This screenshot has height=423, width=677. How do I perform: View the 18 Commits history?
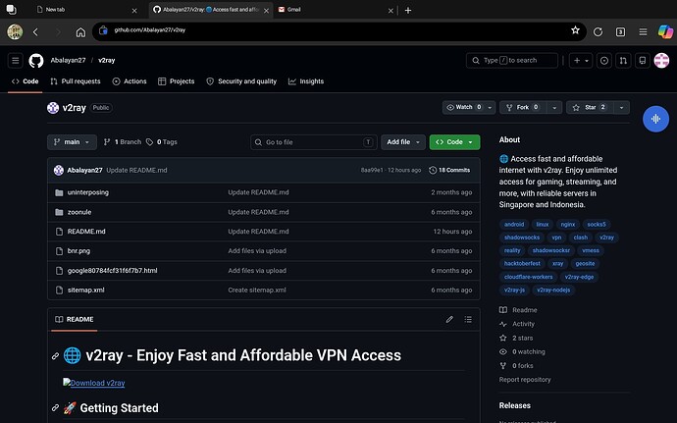pos(449,170)
